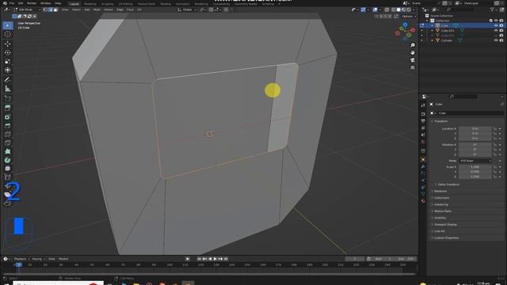This screenshot has height=285, width=507.
Task: Select the Transform tool
Action: [x=7, y=70]
